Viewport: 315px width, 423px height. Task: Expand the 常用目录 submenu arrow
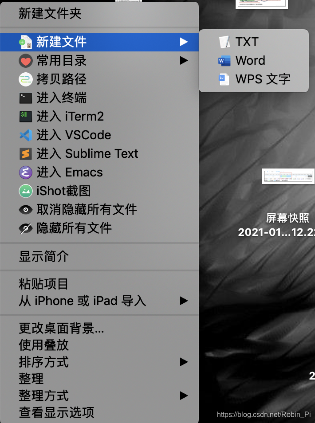click(x=184, y=60)
